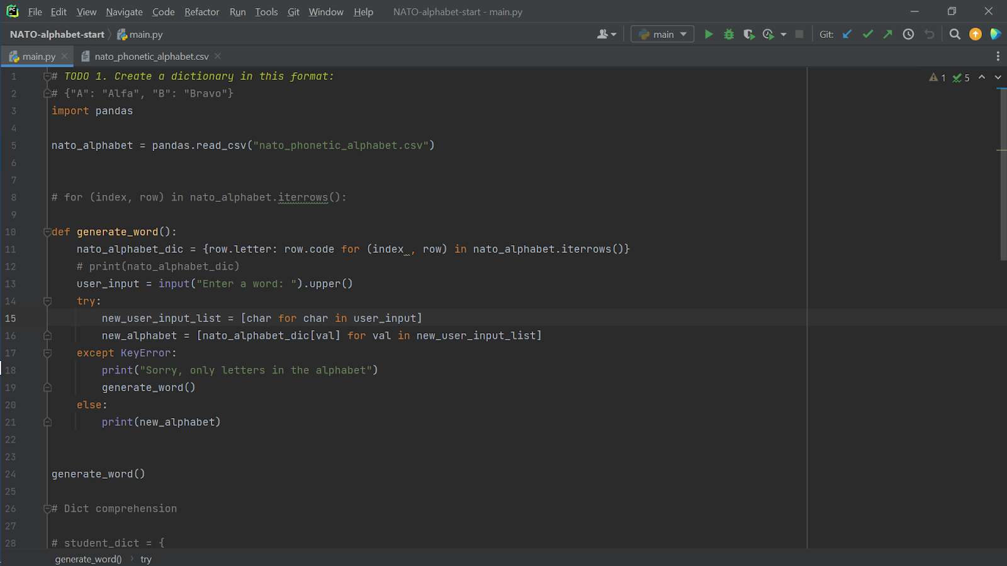Open the Help menu
The width and height of the screenshot is (1007, 566).
(363, 12)
